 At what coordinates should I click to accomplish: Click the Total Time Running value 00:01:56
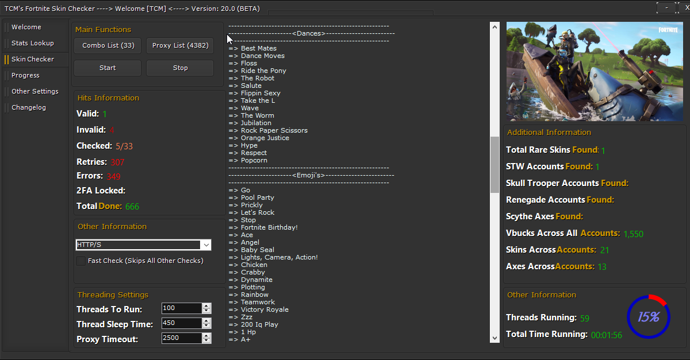[607, 335]
